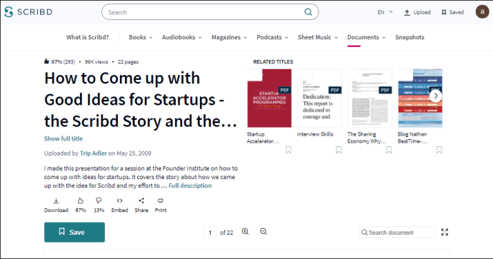This screenshot has width=493, height=259.
Task: Click the teal Save button
Action: [74, 233]
